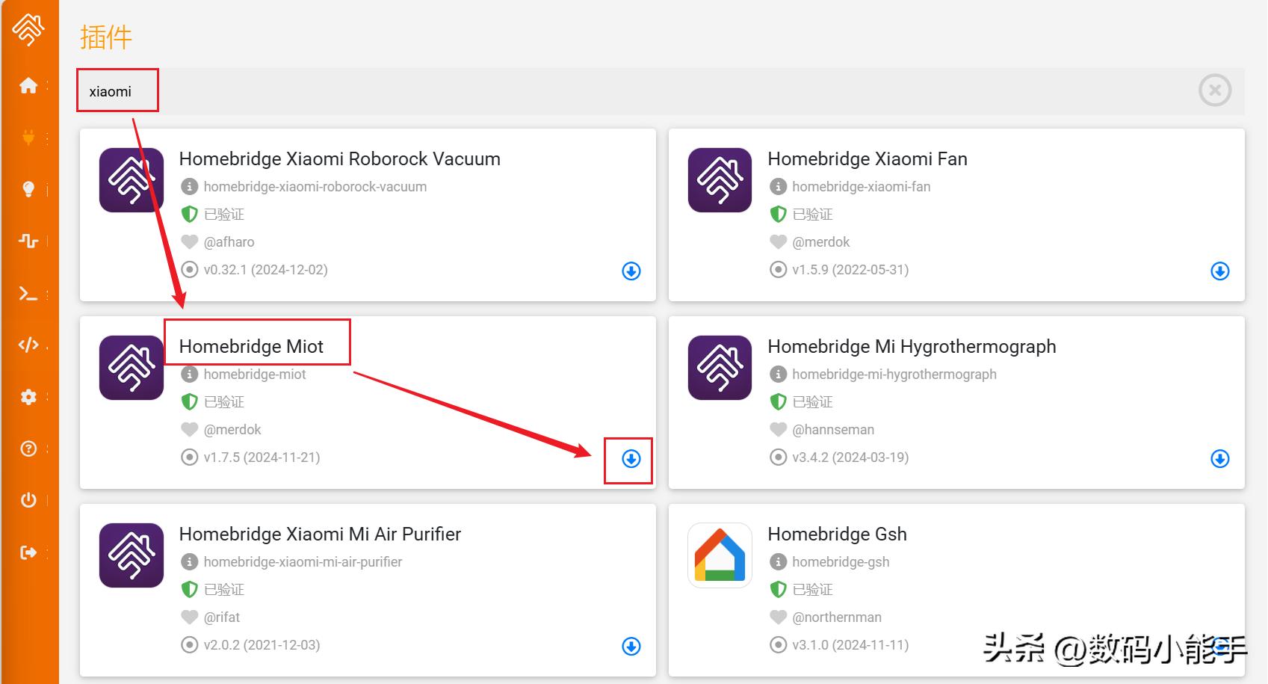Click the Homebridge Xiaomi Fan title
1268x684 pixels.
pos(868,159)
